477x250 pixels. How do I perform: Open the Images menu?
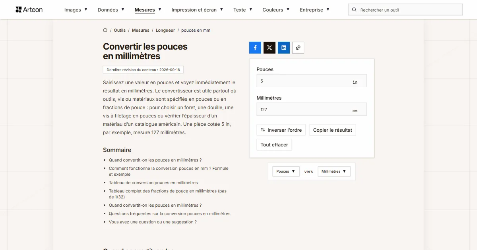[x=76, y=10]
